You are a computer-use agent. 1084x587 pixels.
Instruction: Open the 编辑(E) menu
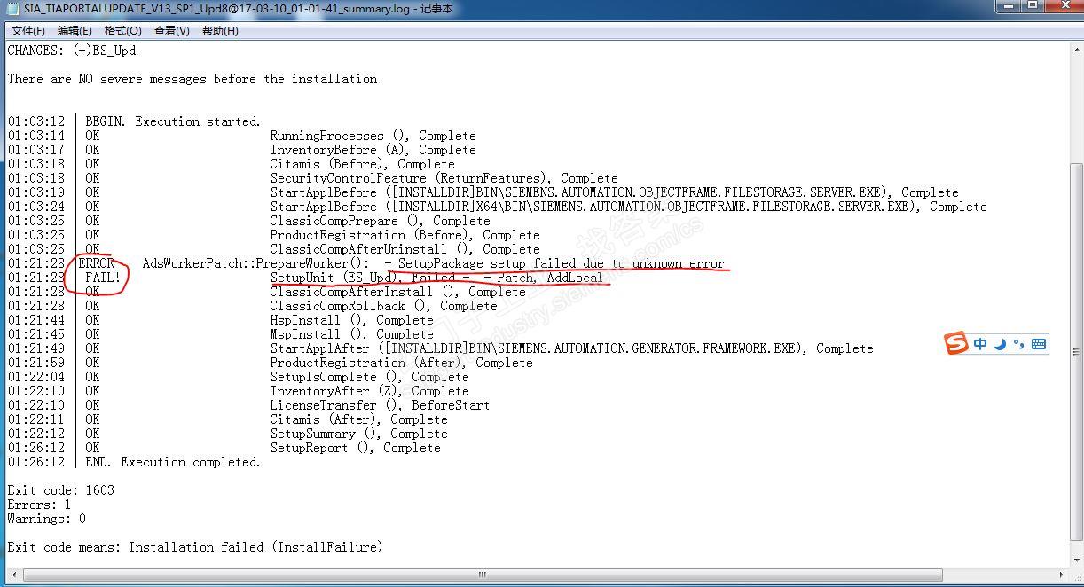point(75,31)
